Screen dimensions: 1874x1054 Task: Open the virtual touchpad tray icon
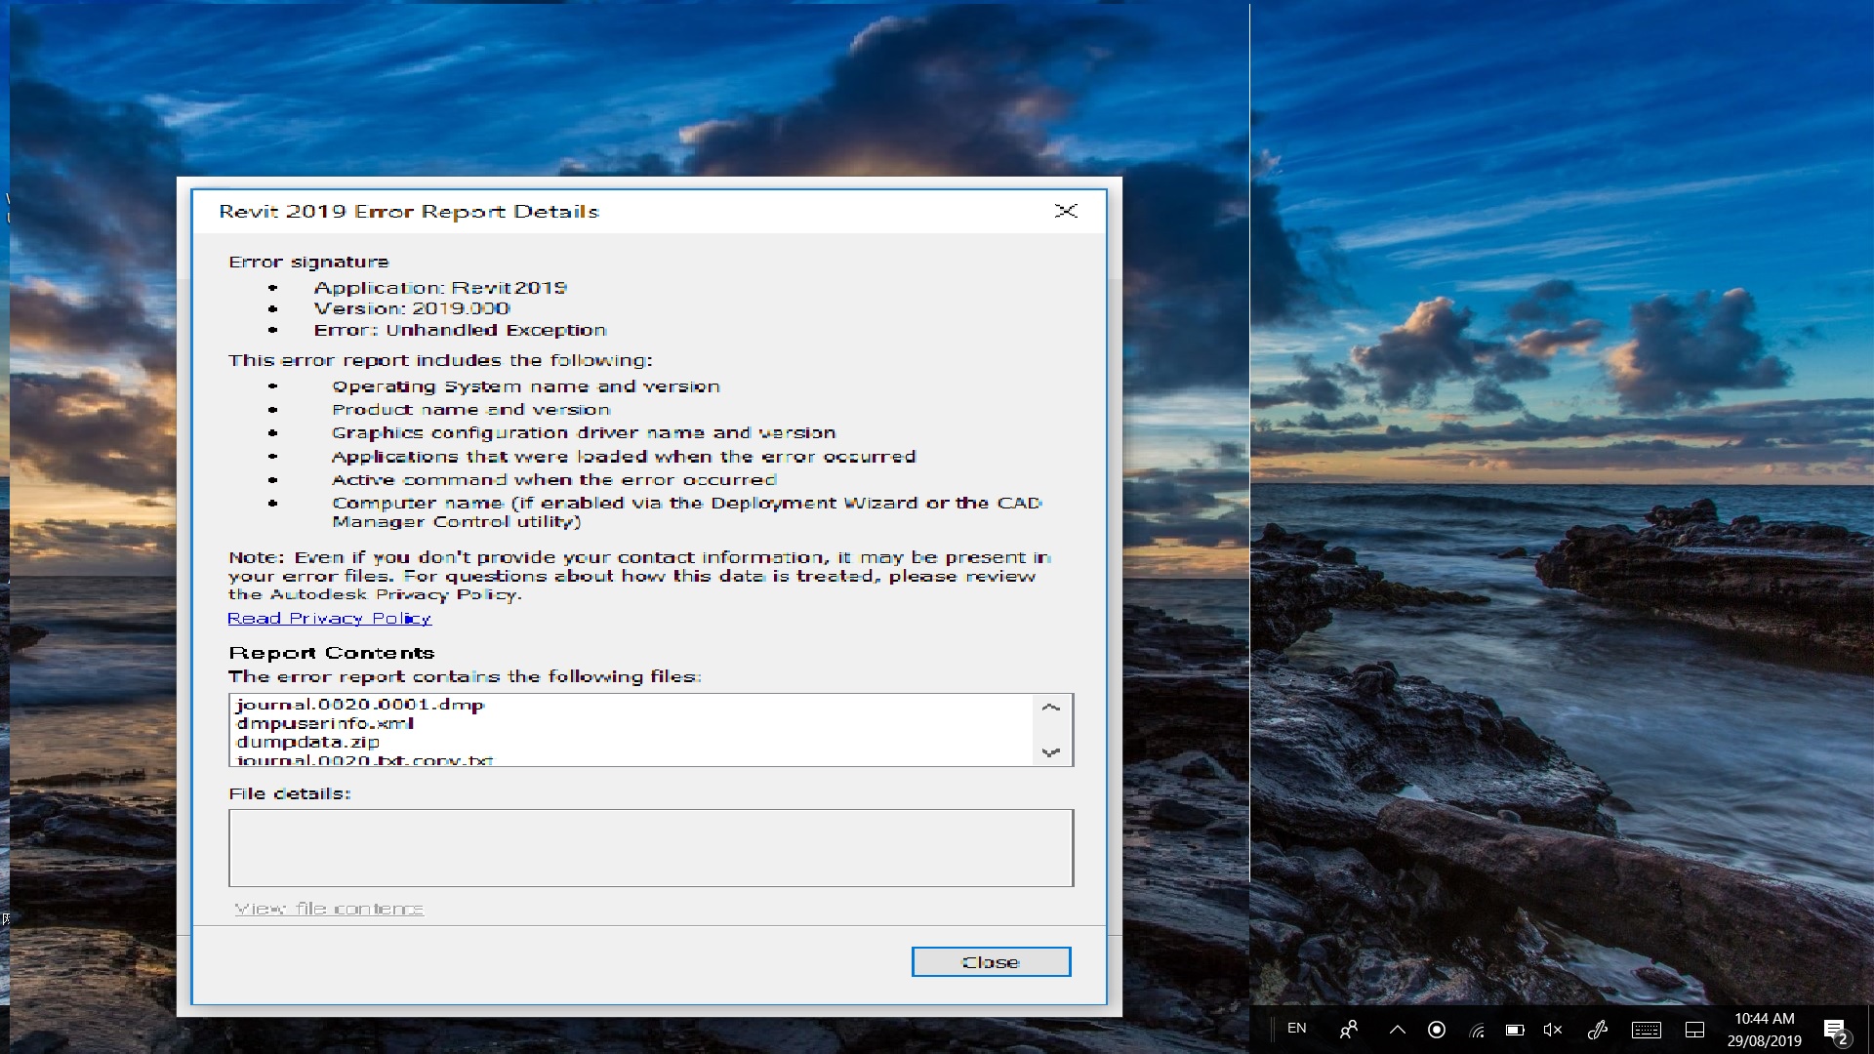(x=1695, y=1030)
